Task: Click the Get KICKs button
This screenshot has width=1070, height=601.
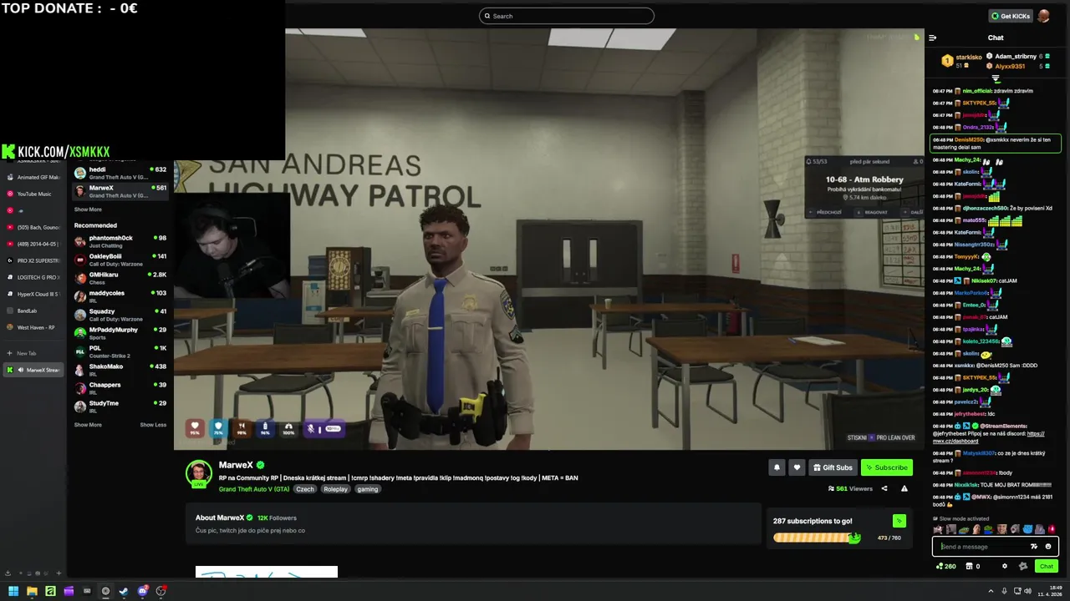Action: point(1010,16)
